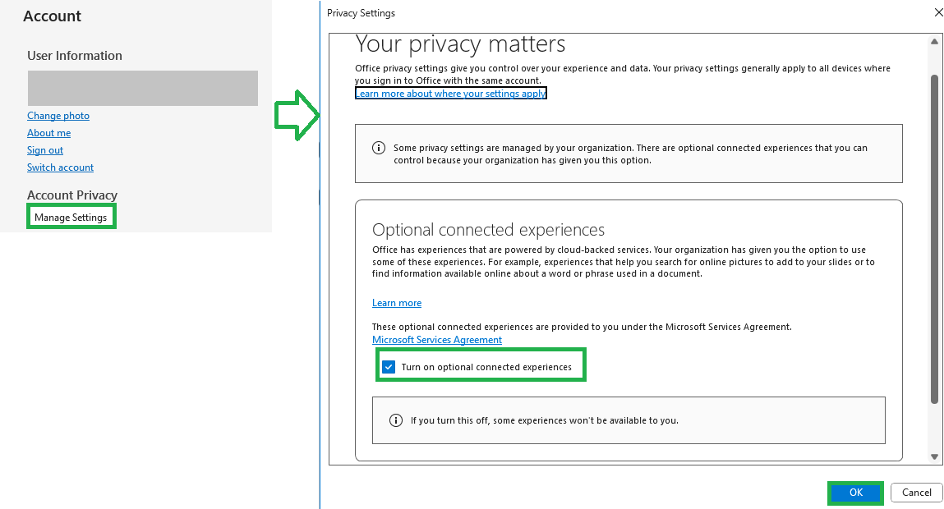This screenshot has width=944, height=509.
Task: Open the About me link
Action: 48,133
